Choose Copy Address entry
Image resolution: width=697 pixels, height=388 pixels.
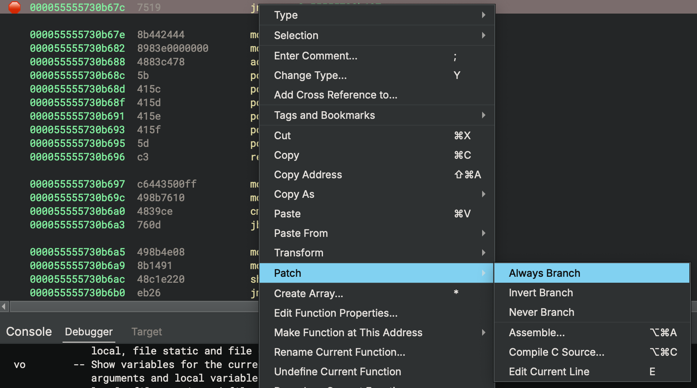(x=377, y=175)
